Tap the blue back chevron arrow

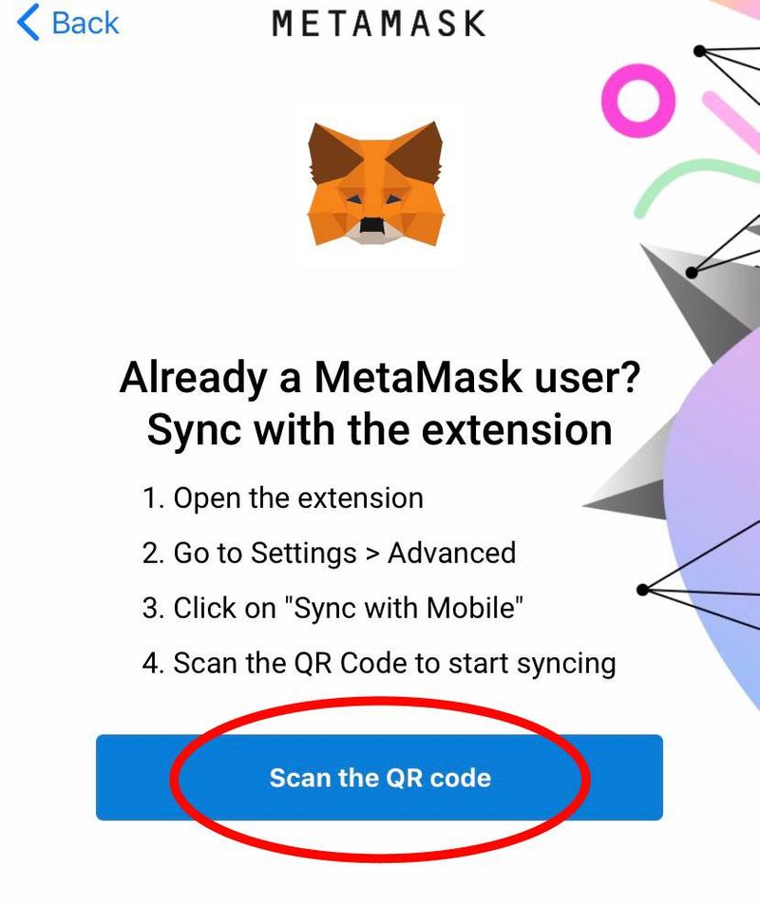point(28,22)
